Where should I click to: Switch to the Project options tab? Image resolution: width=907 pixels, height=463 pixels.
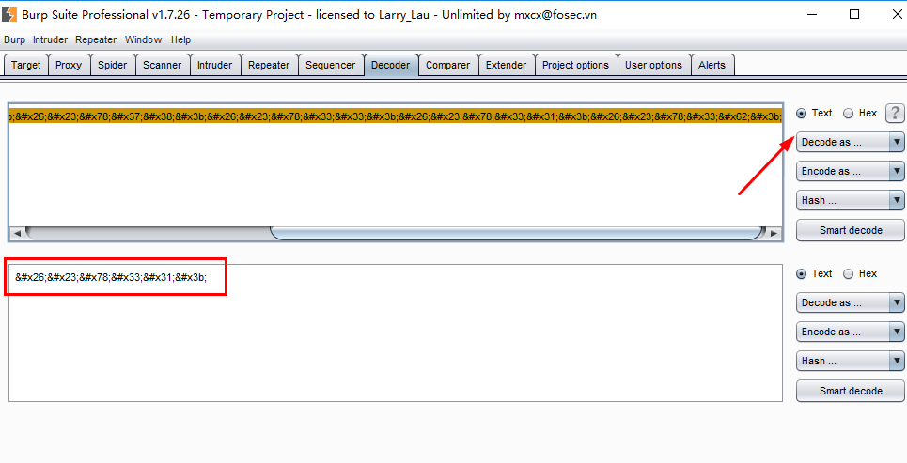pyautogui.click(x=575, y=65)
